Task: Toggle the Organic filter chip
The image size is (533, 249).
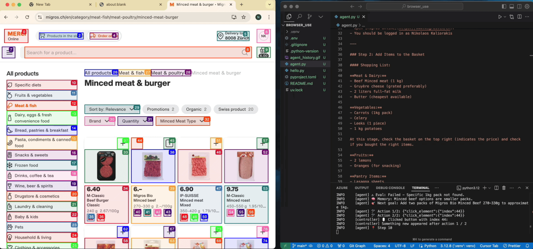Action: [x=196, y=109]
